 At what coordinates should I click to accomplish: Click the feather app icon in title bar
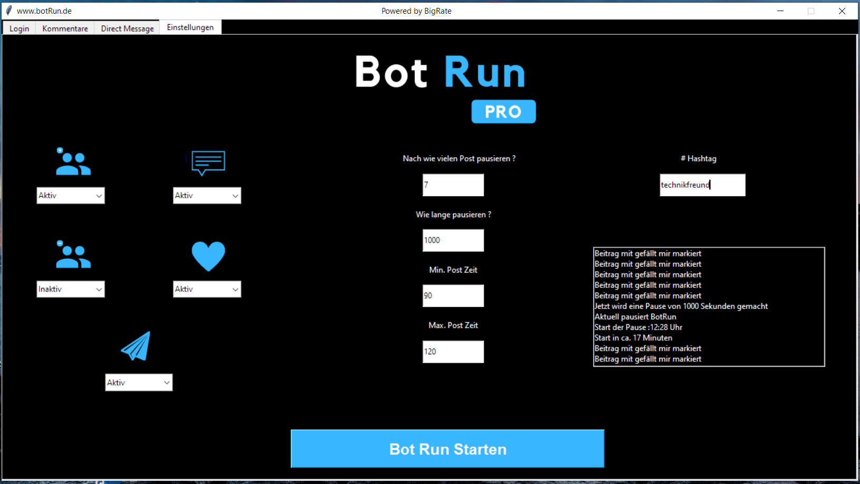(8, 11)
